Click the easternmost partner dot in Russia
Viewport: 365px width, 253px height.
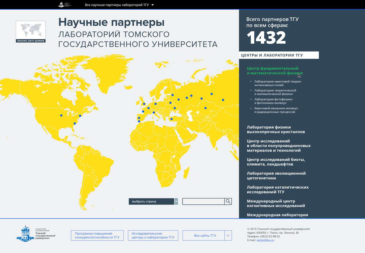click(223, 100)
